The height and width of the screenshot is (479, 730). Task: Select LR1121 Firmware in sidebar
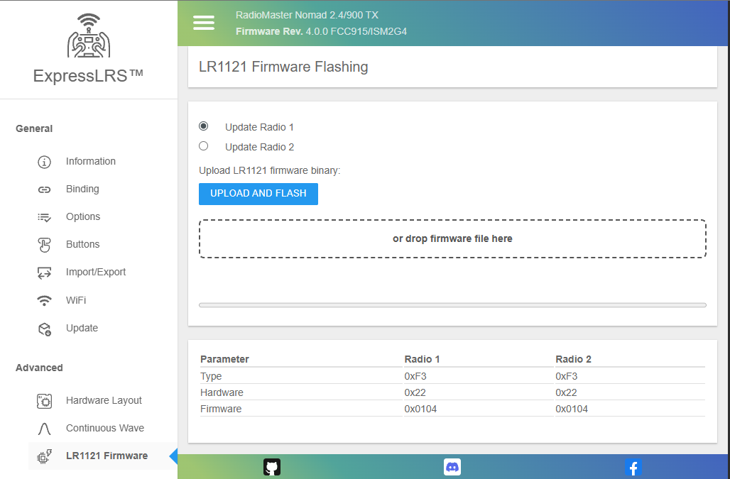click(x=107, y=456)
